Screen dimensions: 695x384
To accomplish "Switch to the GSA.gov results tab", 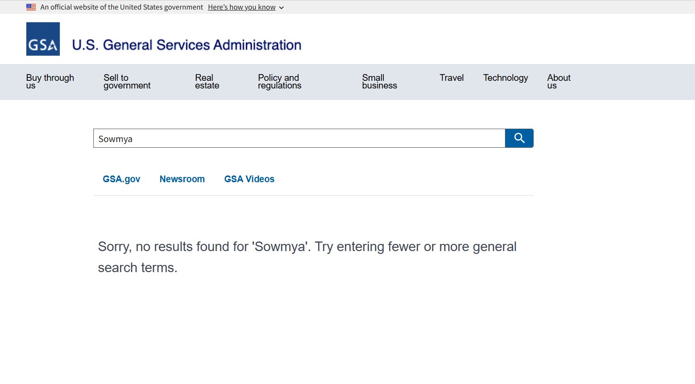I will pyautogui.click(x=122, y=179).
